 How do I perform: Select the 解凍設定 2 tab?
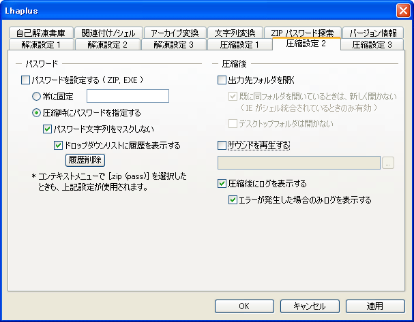(108, 44)
